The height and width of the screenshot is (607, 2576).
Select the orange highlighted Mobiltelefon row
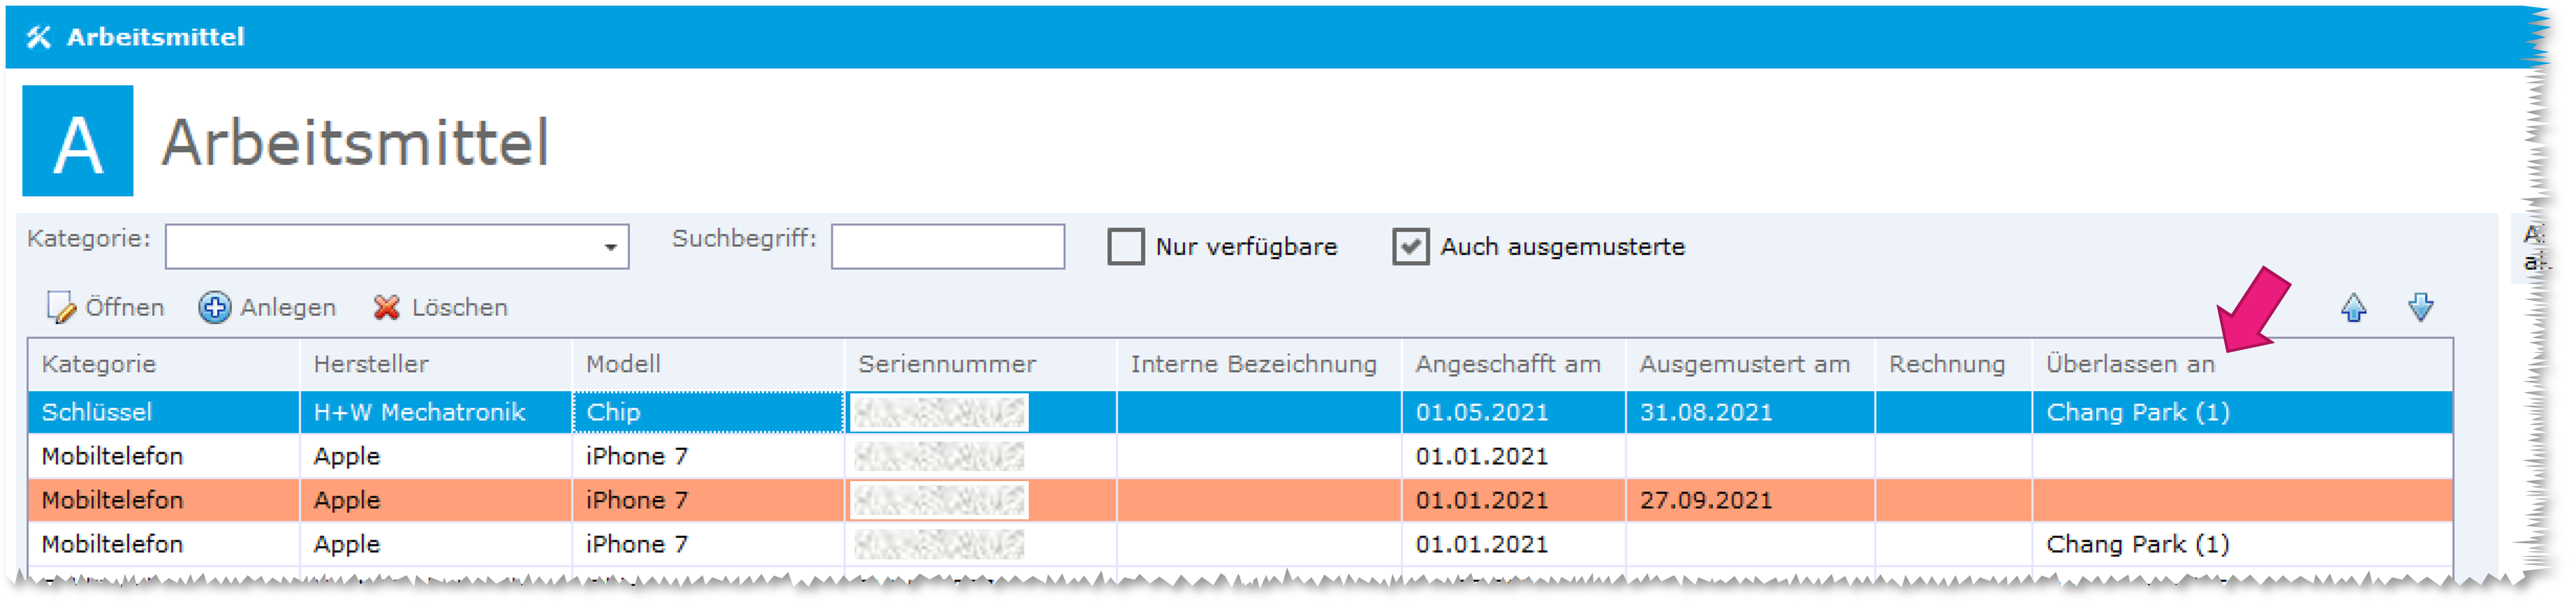[112, 500]
